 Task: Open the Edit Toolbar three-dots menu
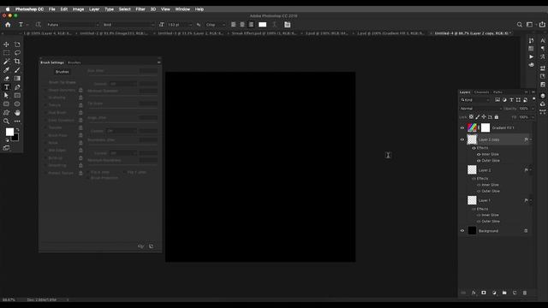[17, 121]
